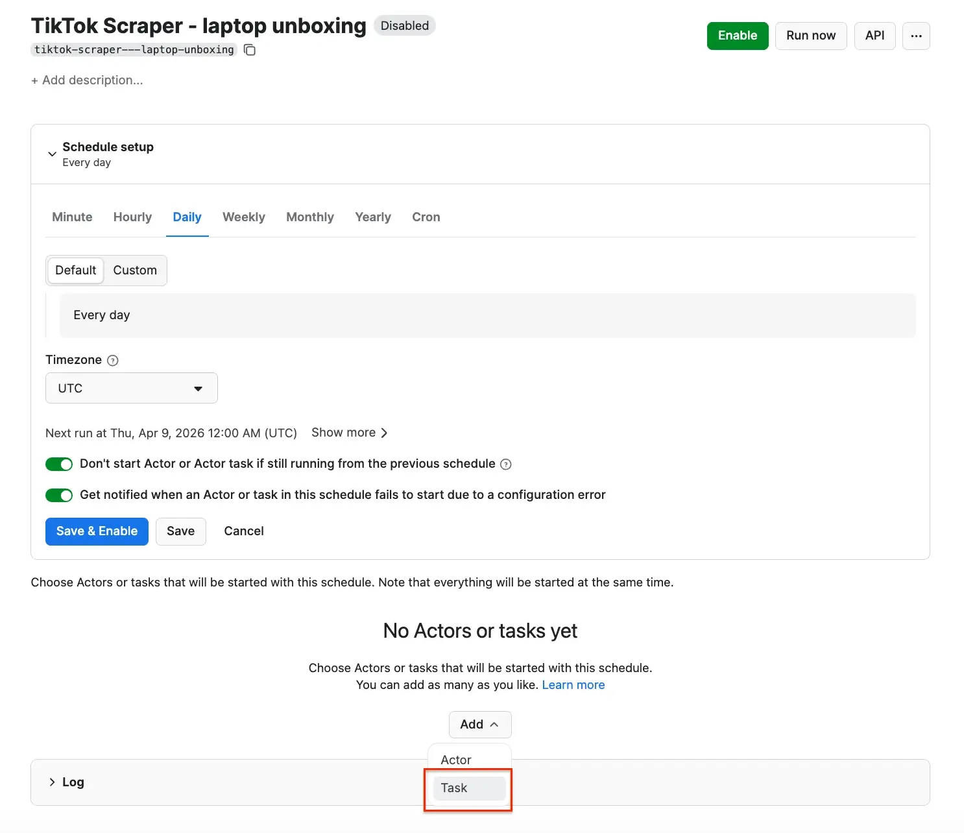This screenshot has height=833, width=964.
Task: Switch to the Monthly tab
Action: 310,217
